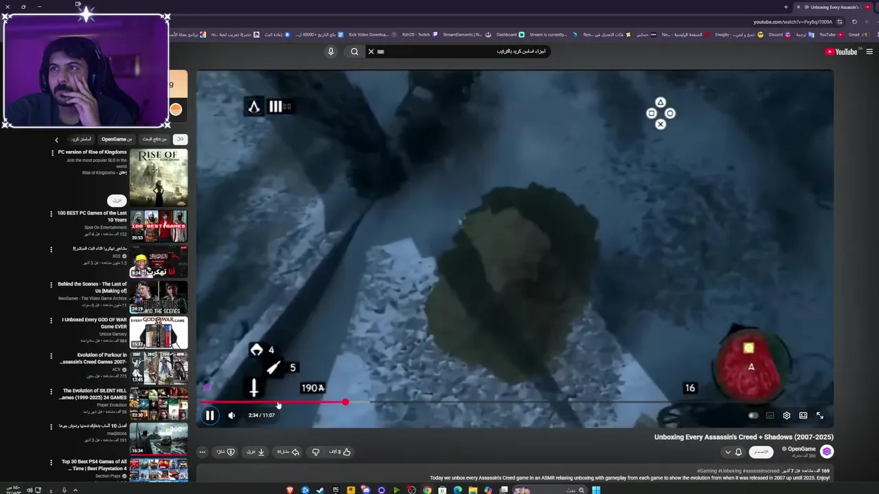Open options menu for GOD OF WAR unboxing video

(51, 320)
